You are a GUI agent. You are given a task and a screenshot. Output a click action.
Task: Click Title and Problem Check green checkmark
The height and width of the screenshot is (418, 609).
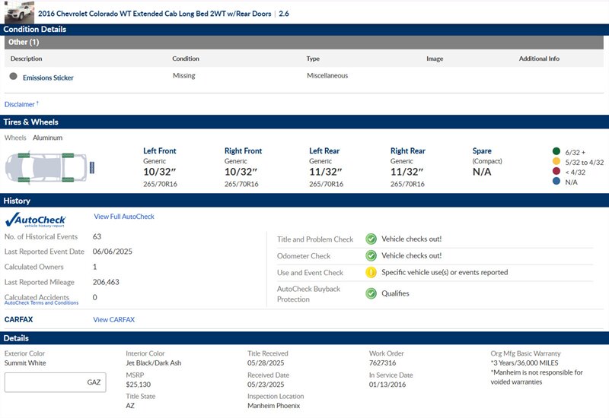(371, 239)
